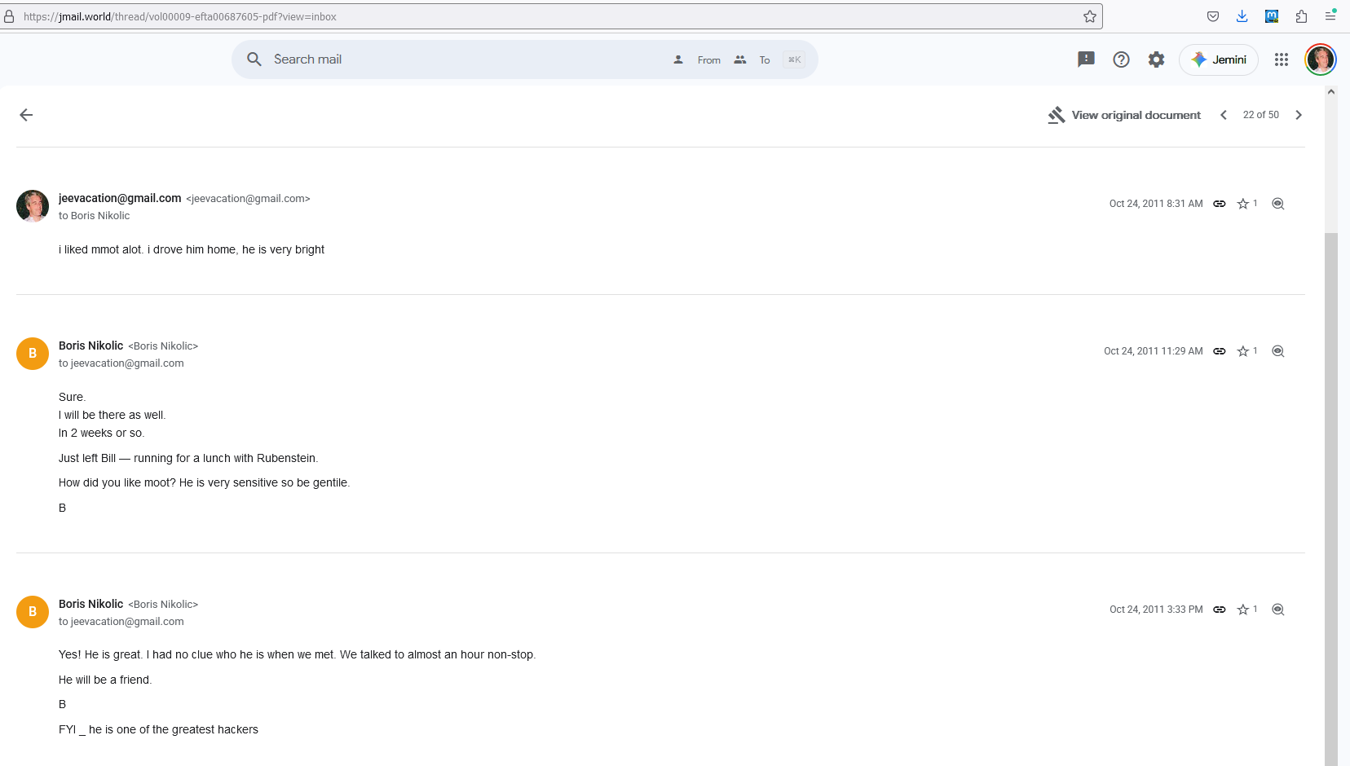Click the line "In 2 weeks or so."

tap(102, 433)
